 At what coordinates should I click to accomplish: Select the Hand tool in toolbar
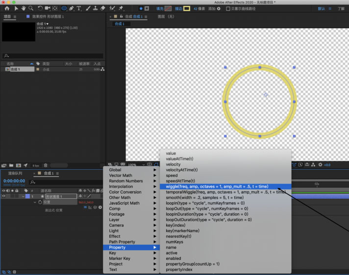tap(23, 8)
